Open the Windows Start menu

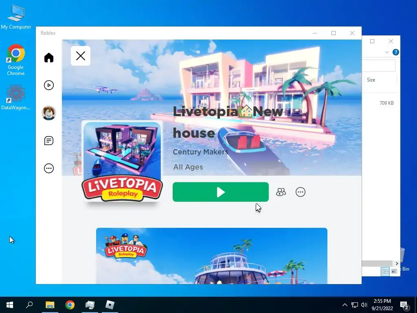pos(10,305)
